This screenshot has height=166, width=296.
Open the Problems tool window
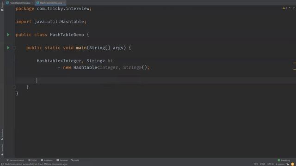[x=47, y=160]
